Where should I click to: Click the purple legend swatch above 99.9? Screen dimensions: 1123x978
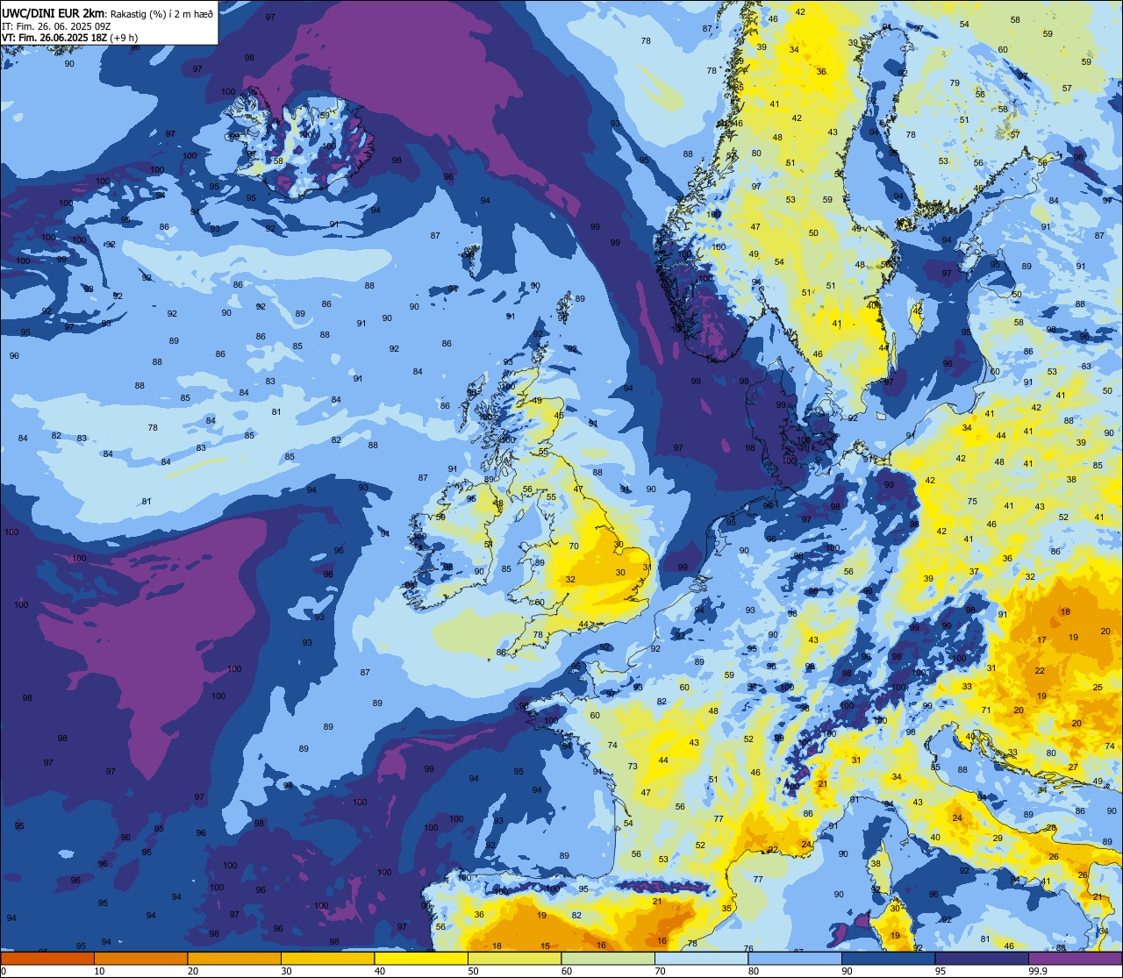1076,958
